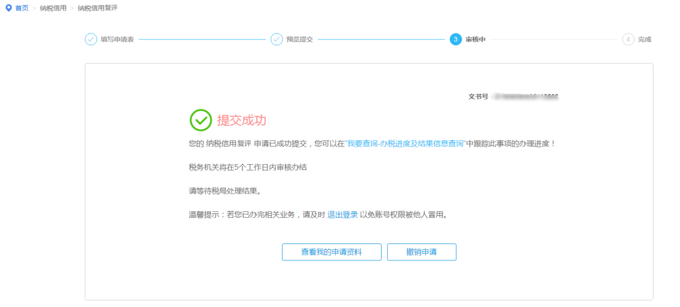Select the 完成 step label
The image size is (680, 307).
tap(645, 40)
